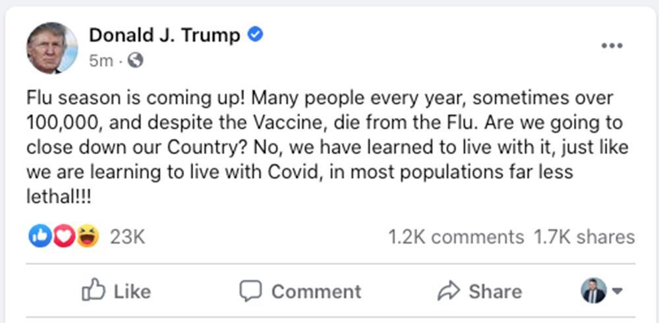Open the three-dot post options menu
Image resolution: width=659 pixels, height=323 pixels.
coord(612,45)
